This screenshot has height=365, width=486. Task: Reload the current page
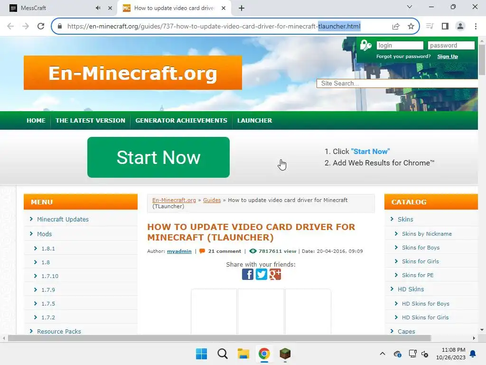(41, 26)
